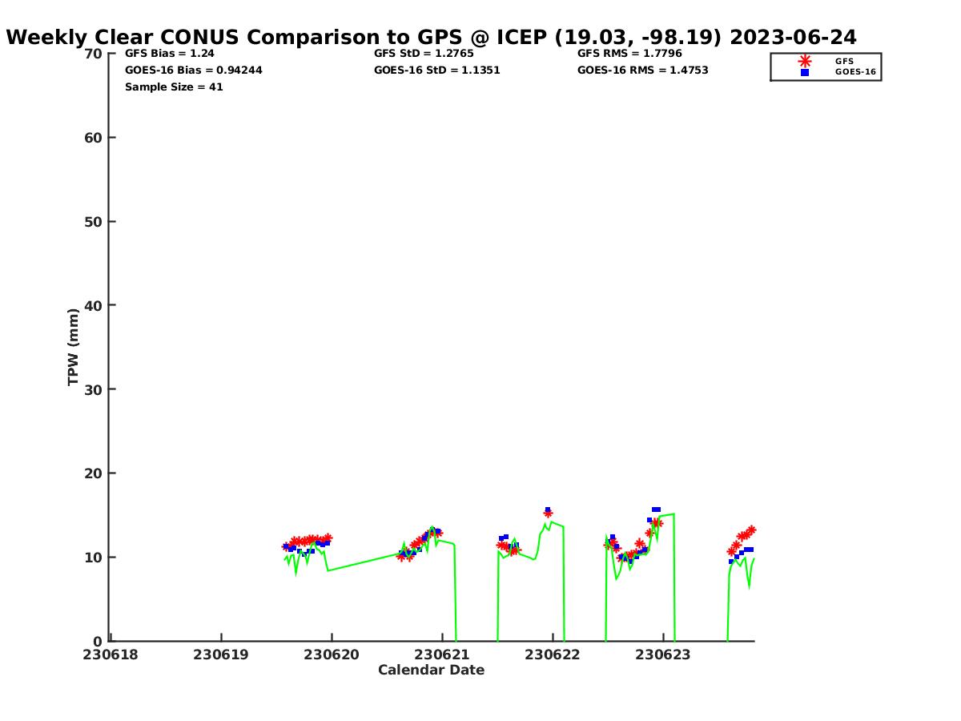This screenshot has width=961, height=721.
Task: Click the blue GOES-16 square legend marker
Action: [805, 72]
